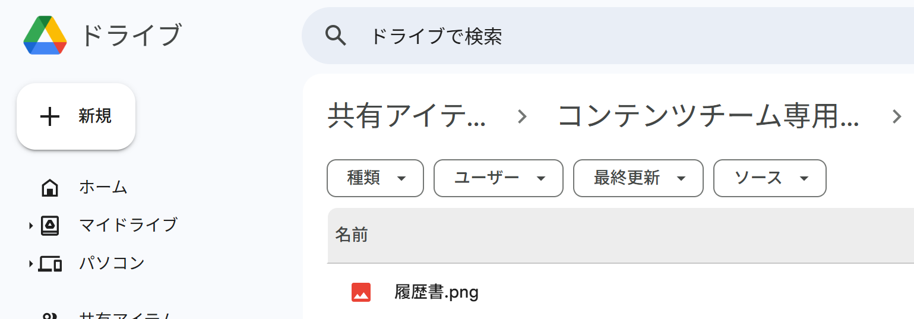The height and width of the screenshot is (319, 914).
Task: Expand the マイドライブ tree arrow
Action: (31, 226)
